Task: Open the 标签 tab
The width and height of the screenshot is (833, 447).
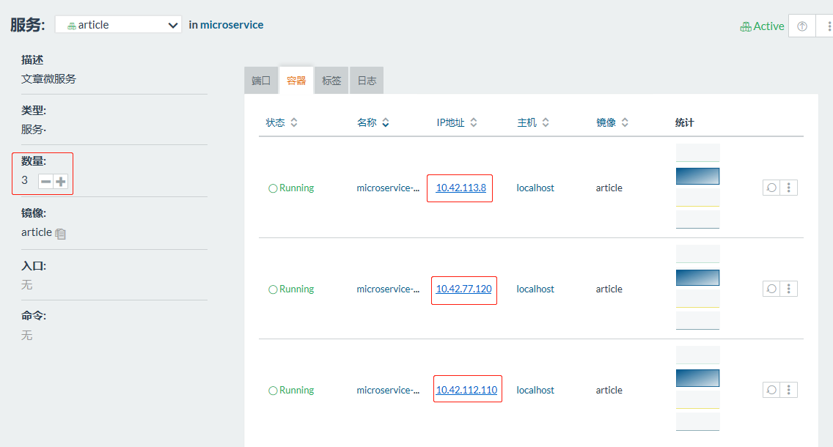Action: click(331, 80)
